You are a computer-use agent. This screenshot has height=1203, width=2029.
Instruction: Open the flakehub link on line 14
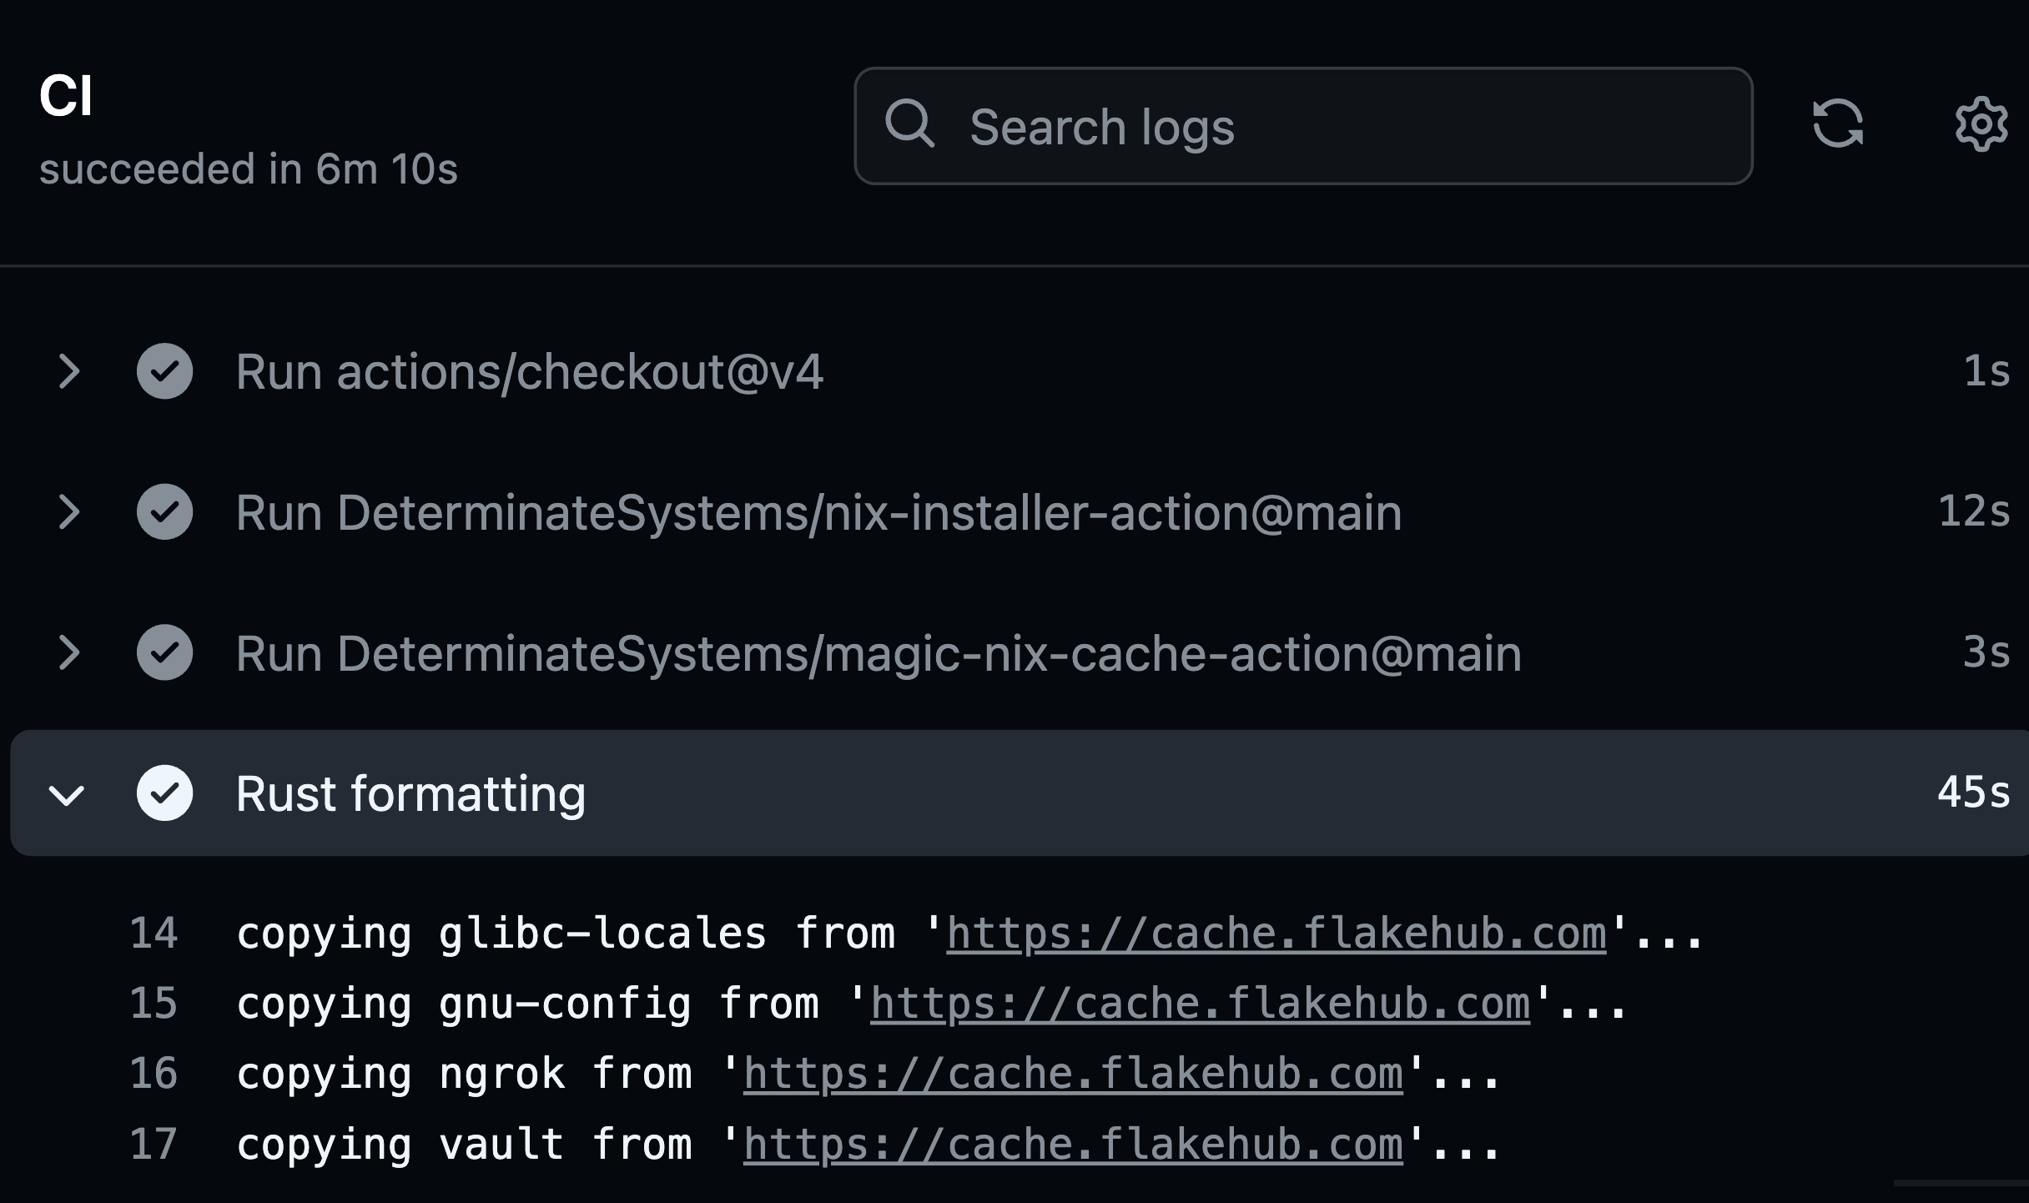point(1276,934)
